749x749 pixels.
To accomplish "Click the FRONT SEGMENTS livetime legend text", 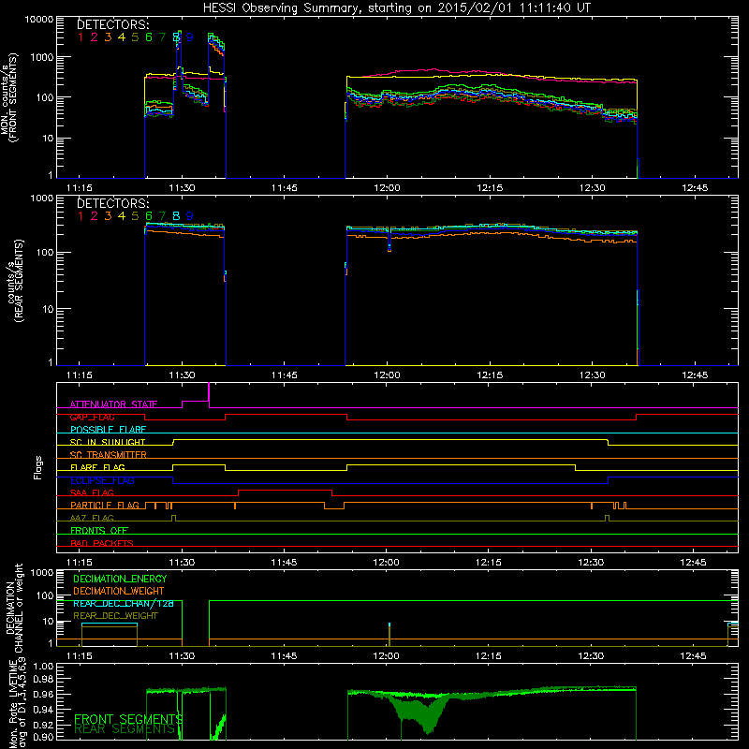I will point(128,719).
